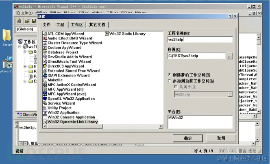
Task: Select ISAPI Extension Wizard icon
Action: pyautogui.click(x=45, y=75)
